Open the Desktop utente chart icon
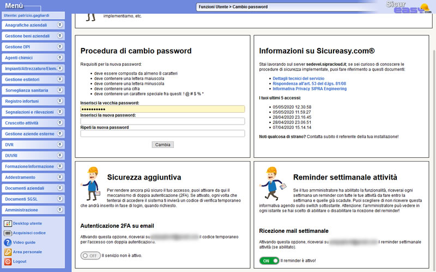Image resolution: width=436 pixels, height=272 pixels. pyautogui.click(x=8, y=224)
